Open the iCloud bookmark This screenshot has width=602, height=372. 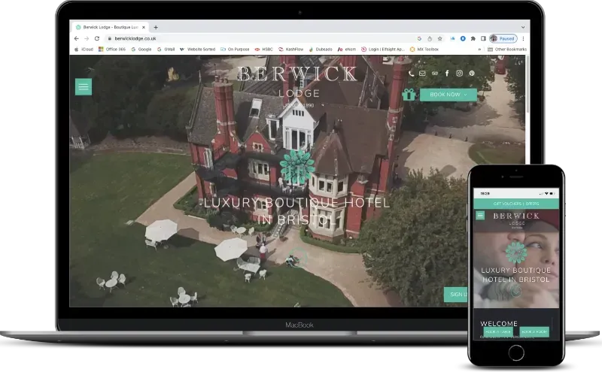(84, 50)
